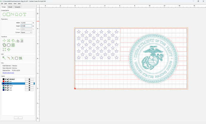Image resolution: width=206 pixels, height=124 pixels.
Task: Lock the Stars layer
Action: pos(8,90)
